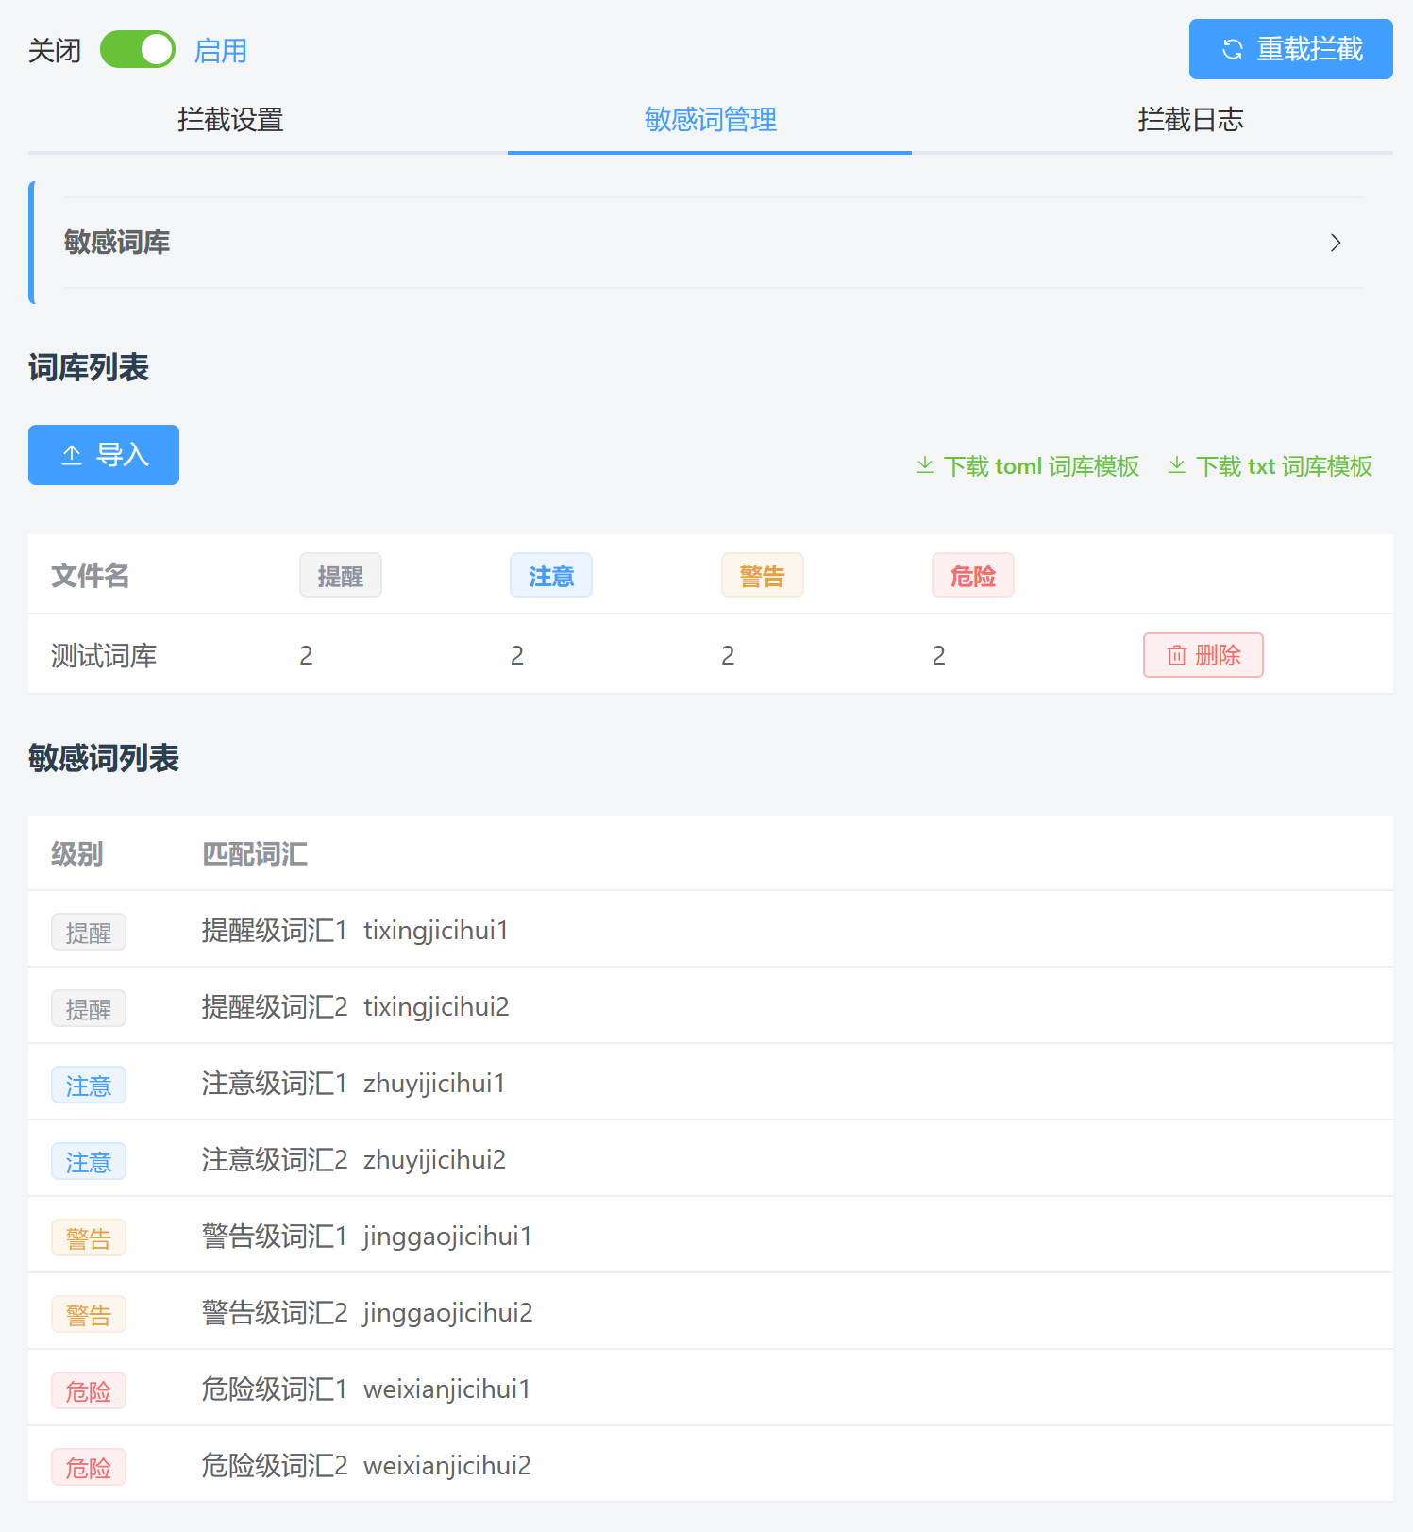The image size is (1413, 1532).
Task: Open the 拦截日志 tab
Action: click(1190, 120)
